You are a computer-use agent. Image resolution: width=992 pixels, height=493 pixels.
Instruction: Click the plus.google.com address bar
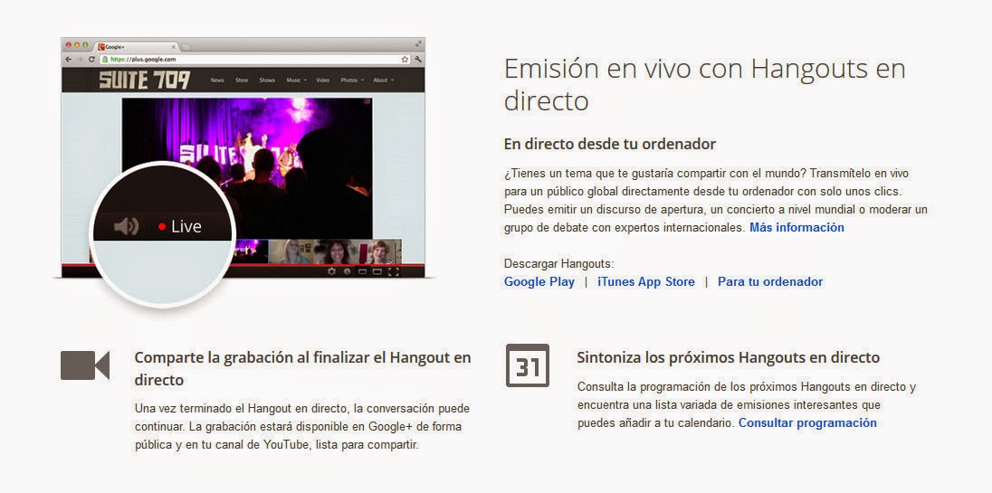pyautogui.click(x=255, y=59)
